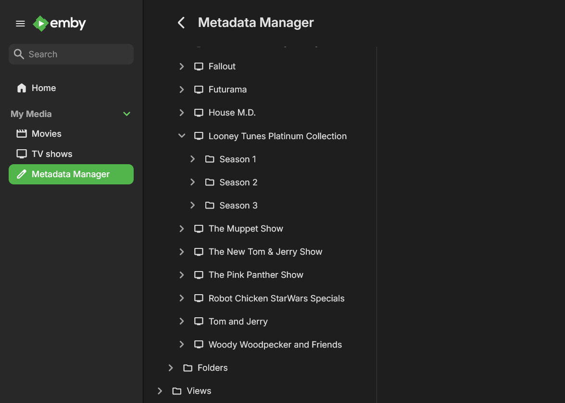Open TV shows in the sidebar

(52, 154)
